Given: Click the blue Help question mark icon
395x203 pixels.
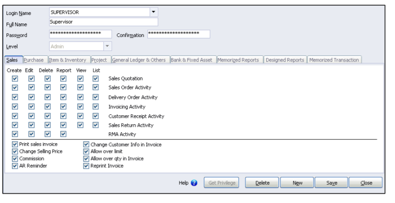Looking at the screenshot, I should coord(194,183).
